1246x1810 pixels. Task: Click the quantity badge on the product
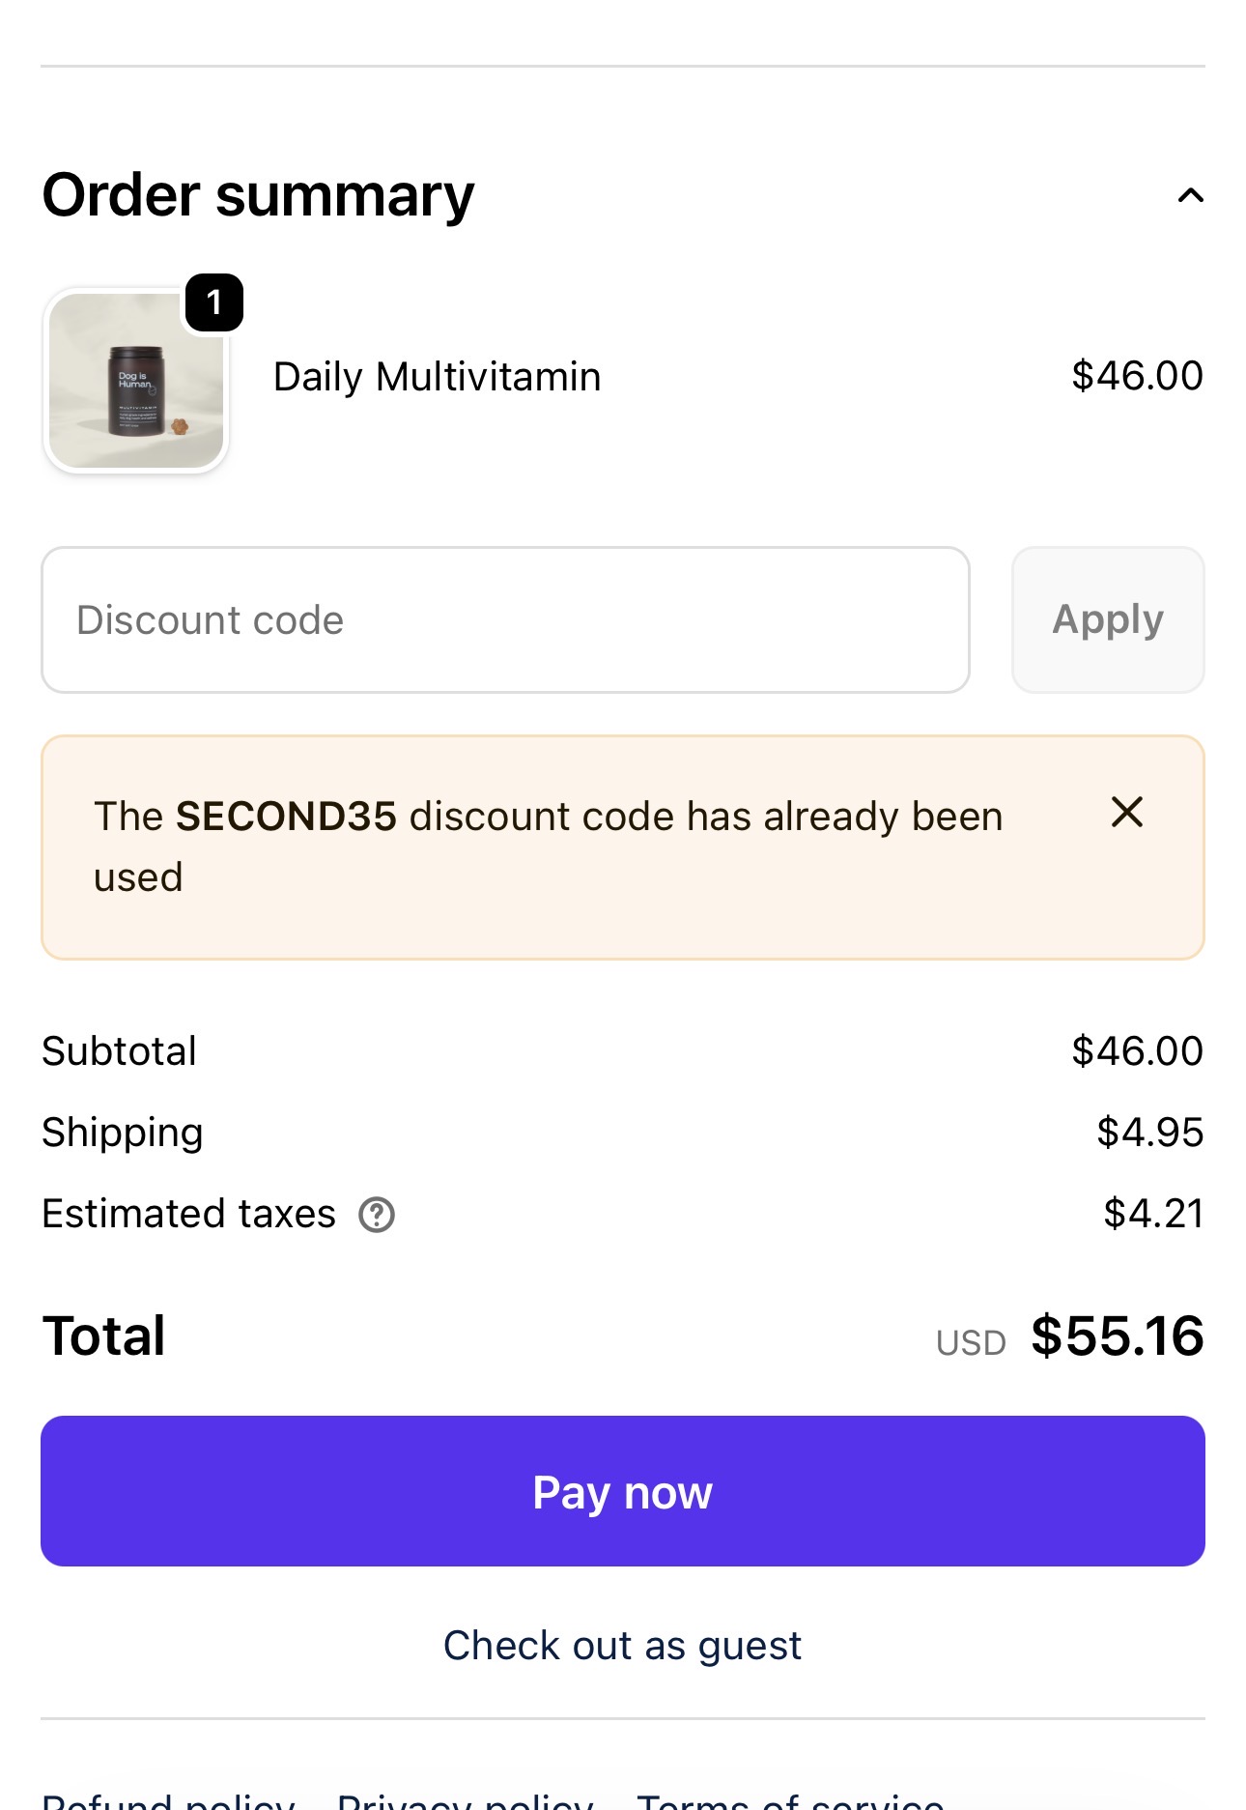click(213, 302)
